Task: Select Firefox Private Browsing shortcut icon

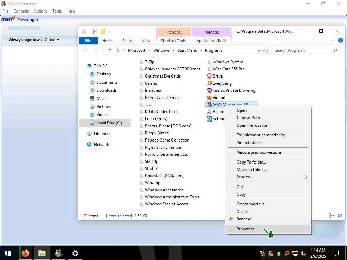Action: (x=209, y=90)
